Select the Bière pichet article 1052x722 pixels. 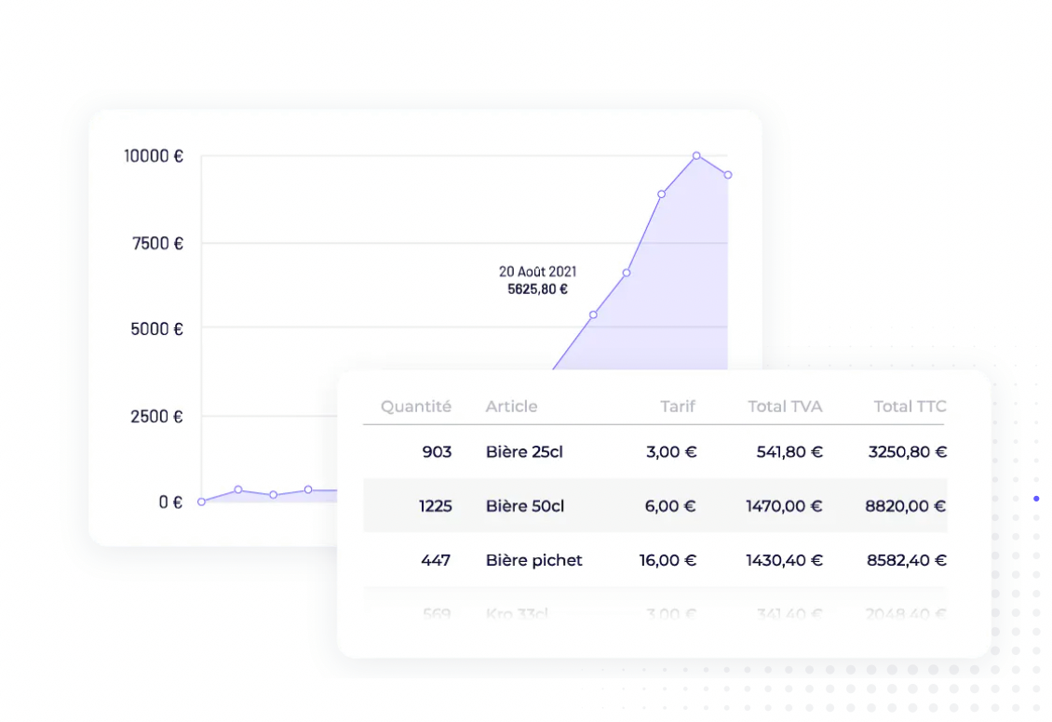point(533,561)
